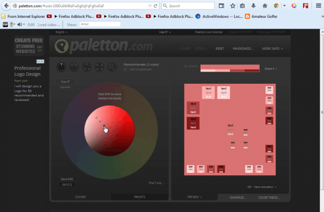Go to the home page icon
324x212 pixels.
pos(265,6)
